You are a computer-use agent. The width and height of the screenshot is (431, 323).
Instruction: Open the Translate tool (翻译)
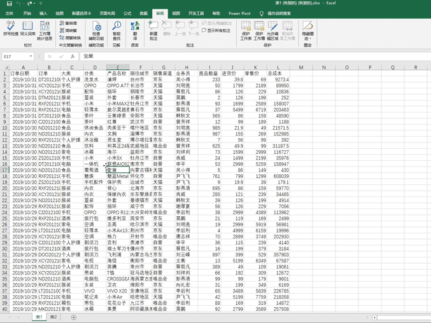point(135,31)
